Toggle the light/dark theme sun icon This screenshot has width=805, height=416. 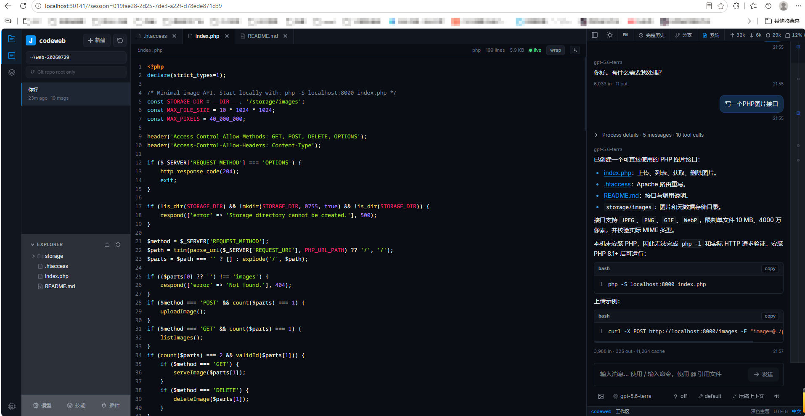[x=609, y=35]
